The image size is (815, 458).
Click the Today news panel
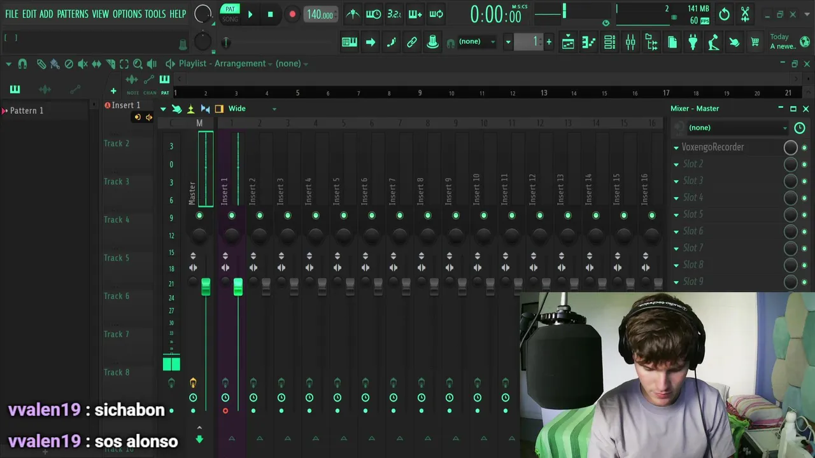[x=790, y=41]
